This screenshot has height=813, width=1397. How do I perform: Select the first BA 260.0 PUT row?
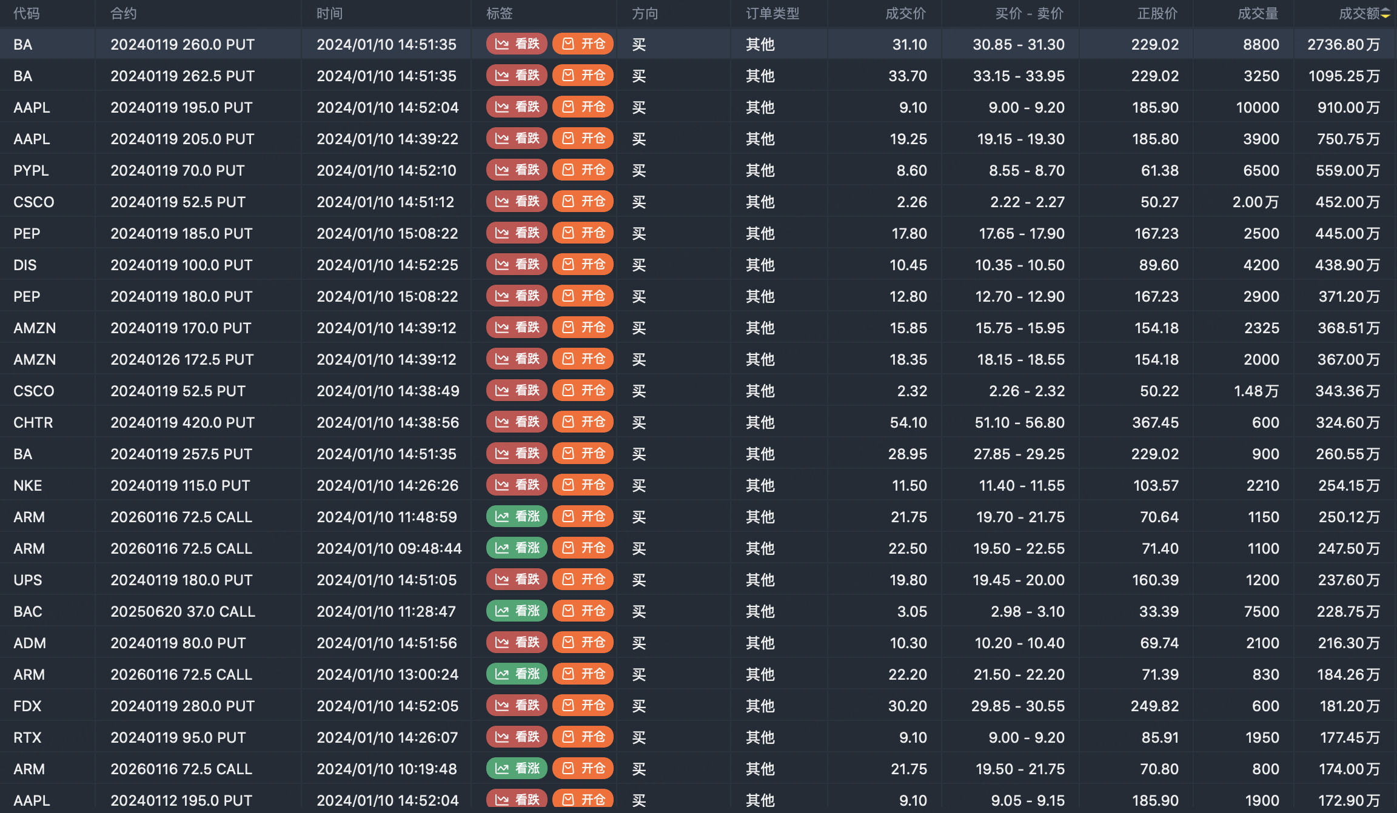click(183, 44)
